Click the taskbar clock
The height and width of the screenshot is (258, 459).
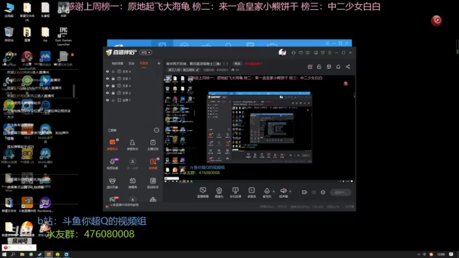coord(441,255)
